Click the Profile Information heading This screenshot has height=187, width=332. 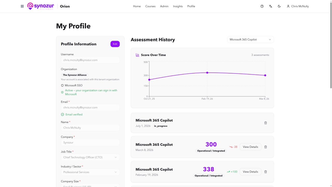[79, 44]
